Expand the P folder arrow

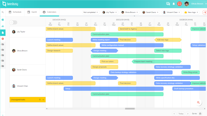pyautogui.click(x=1, y=60)
